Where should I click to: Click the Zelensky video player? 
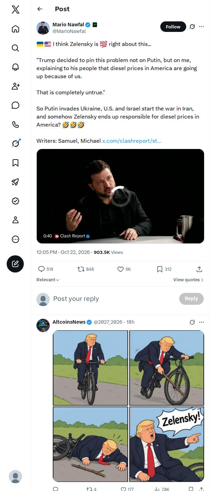click(x=120, y=196)
